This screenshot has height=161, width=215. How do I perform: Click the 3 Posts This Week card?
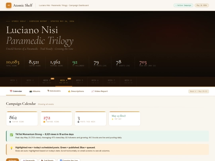[x=90, y=118]
